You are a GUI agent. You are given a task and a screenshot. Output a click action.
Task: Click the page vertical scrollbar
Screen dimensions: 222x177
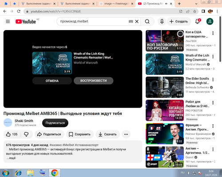tap(220, 39)
